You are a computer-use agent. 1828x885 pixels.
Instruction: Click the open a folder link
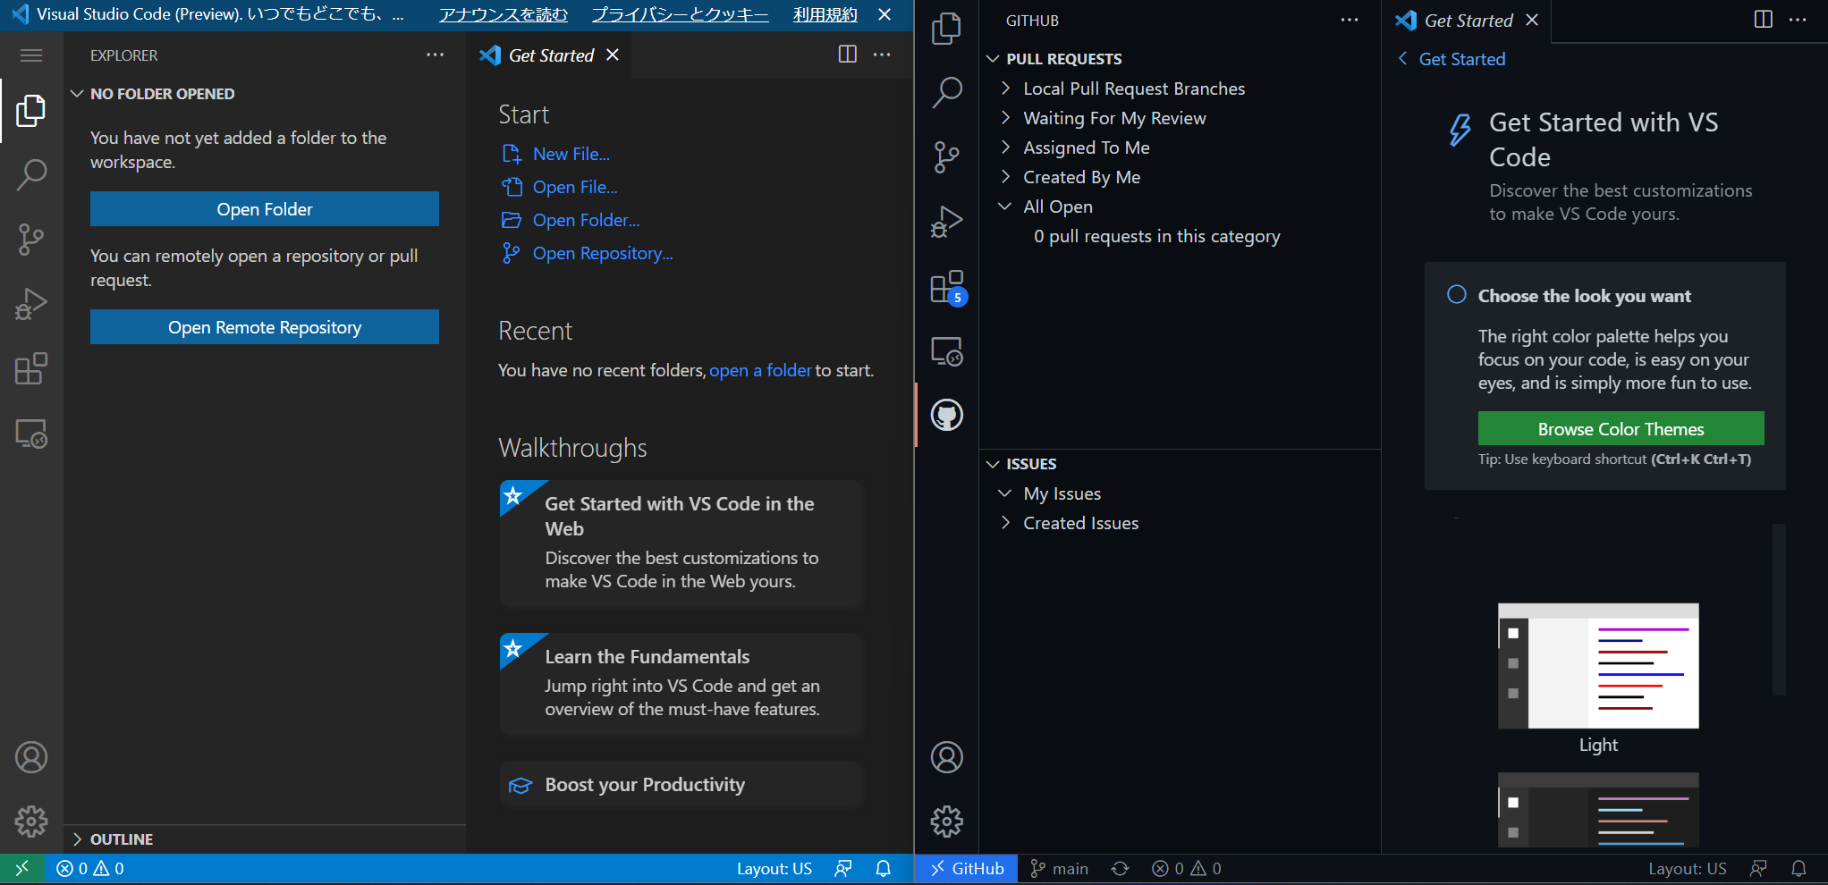[759, 370]
